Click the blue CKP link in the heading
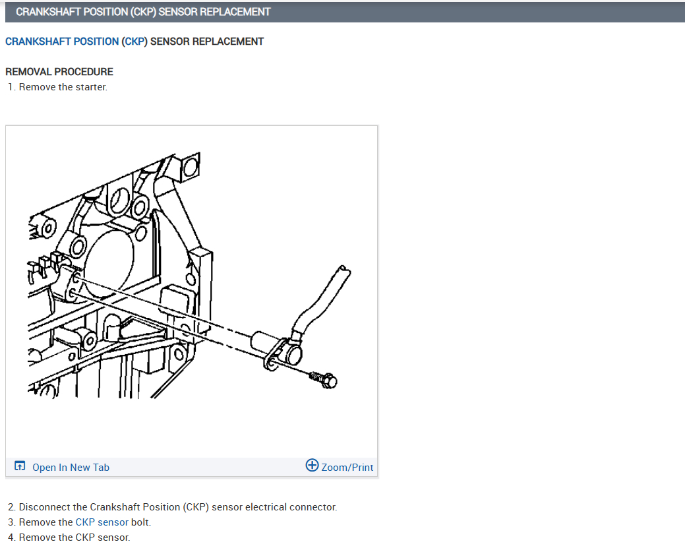Image resolution: width=685 pixels, height=550 pixels. pyautogui.click(x=134, y=42)
